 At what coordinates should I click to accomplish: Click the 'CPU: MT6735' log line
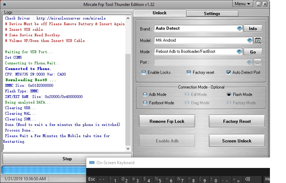[x=35, y=74]
